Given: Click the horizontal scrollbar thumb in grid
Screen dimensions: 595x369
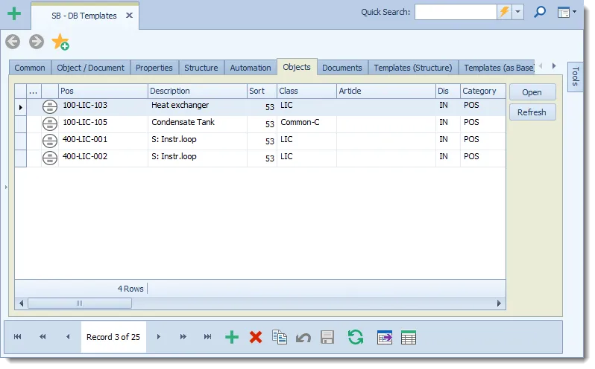Looking at the screenshot, I should pyautogui.click(x=80, y=303).
